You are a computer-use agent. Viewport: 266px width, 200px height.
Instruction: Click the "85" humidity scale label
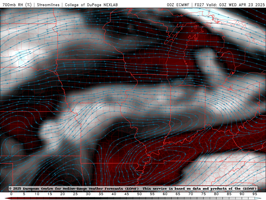(229, 194)
